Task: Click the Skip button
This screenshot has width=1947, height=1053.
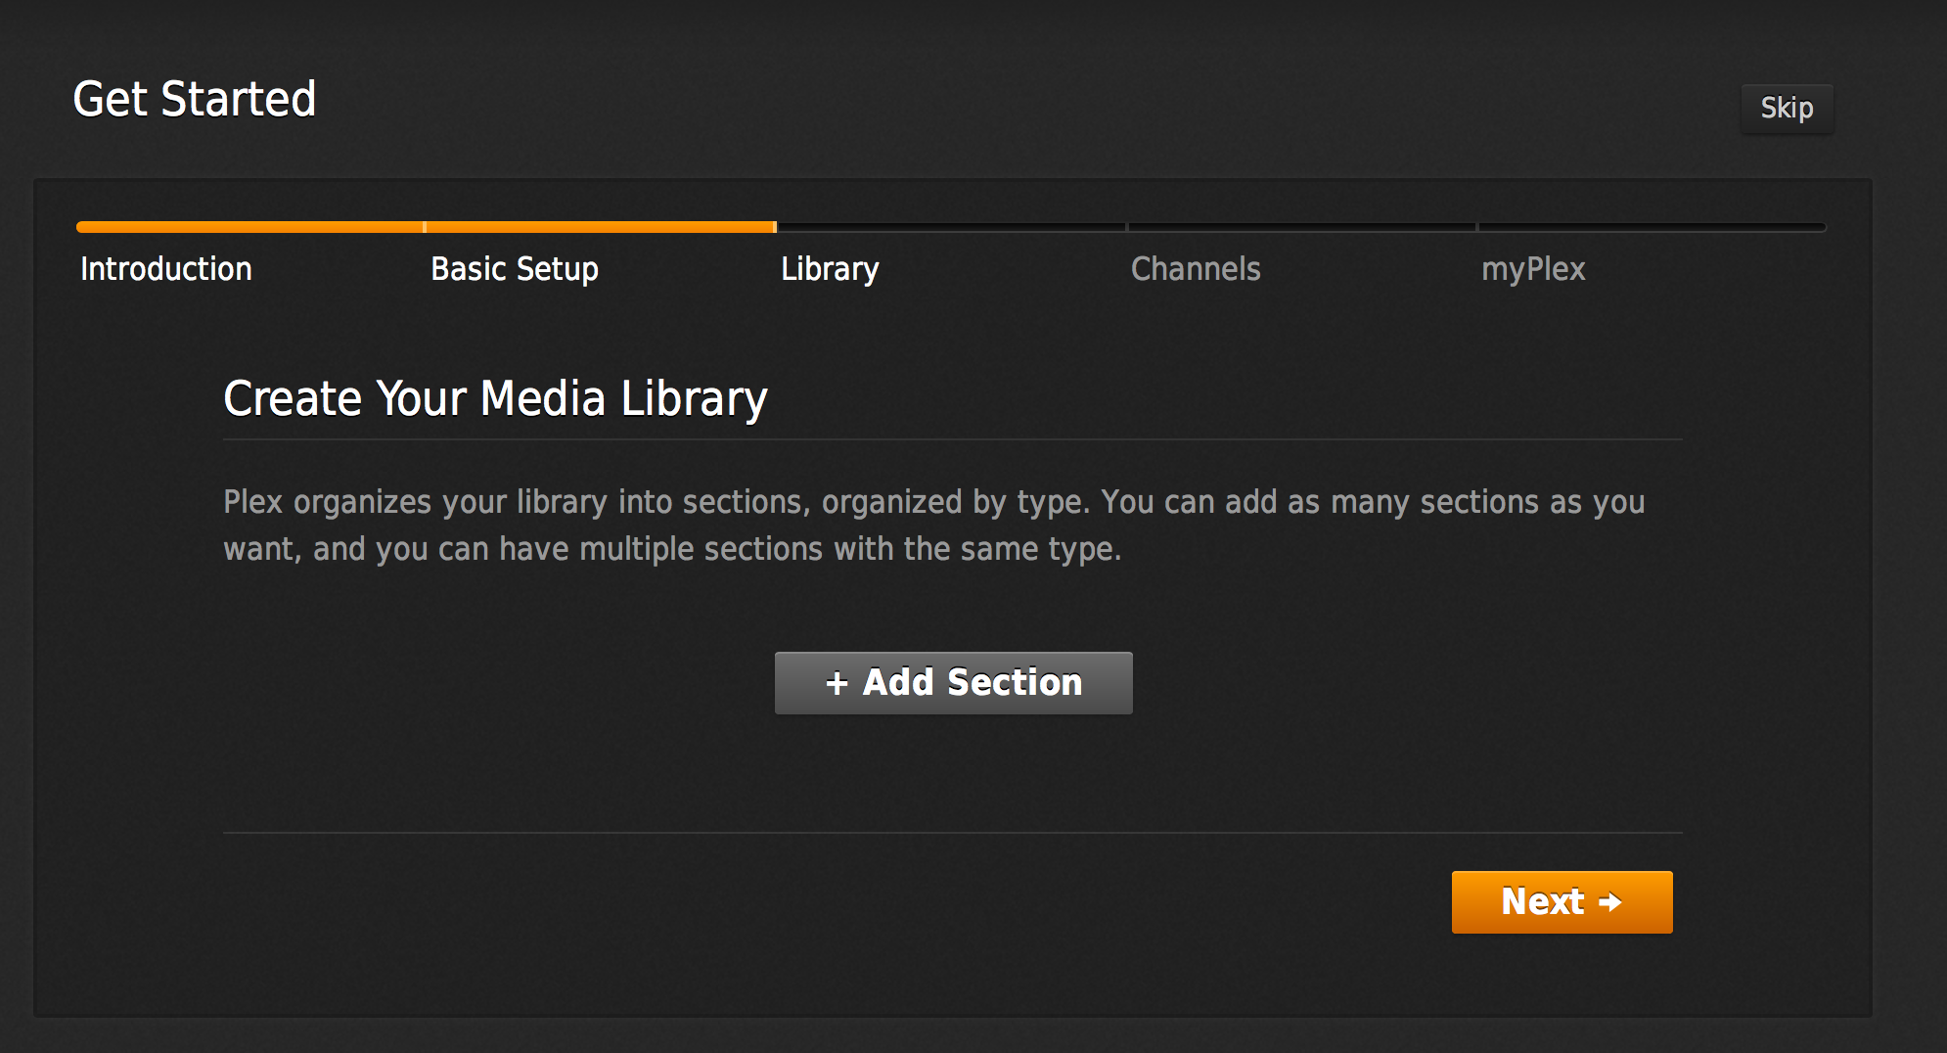Action: pyautogui.click(x=1787, y=108)
